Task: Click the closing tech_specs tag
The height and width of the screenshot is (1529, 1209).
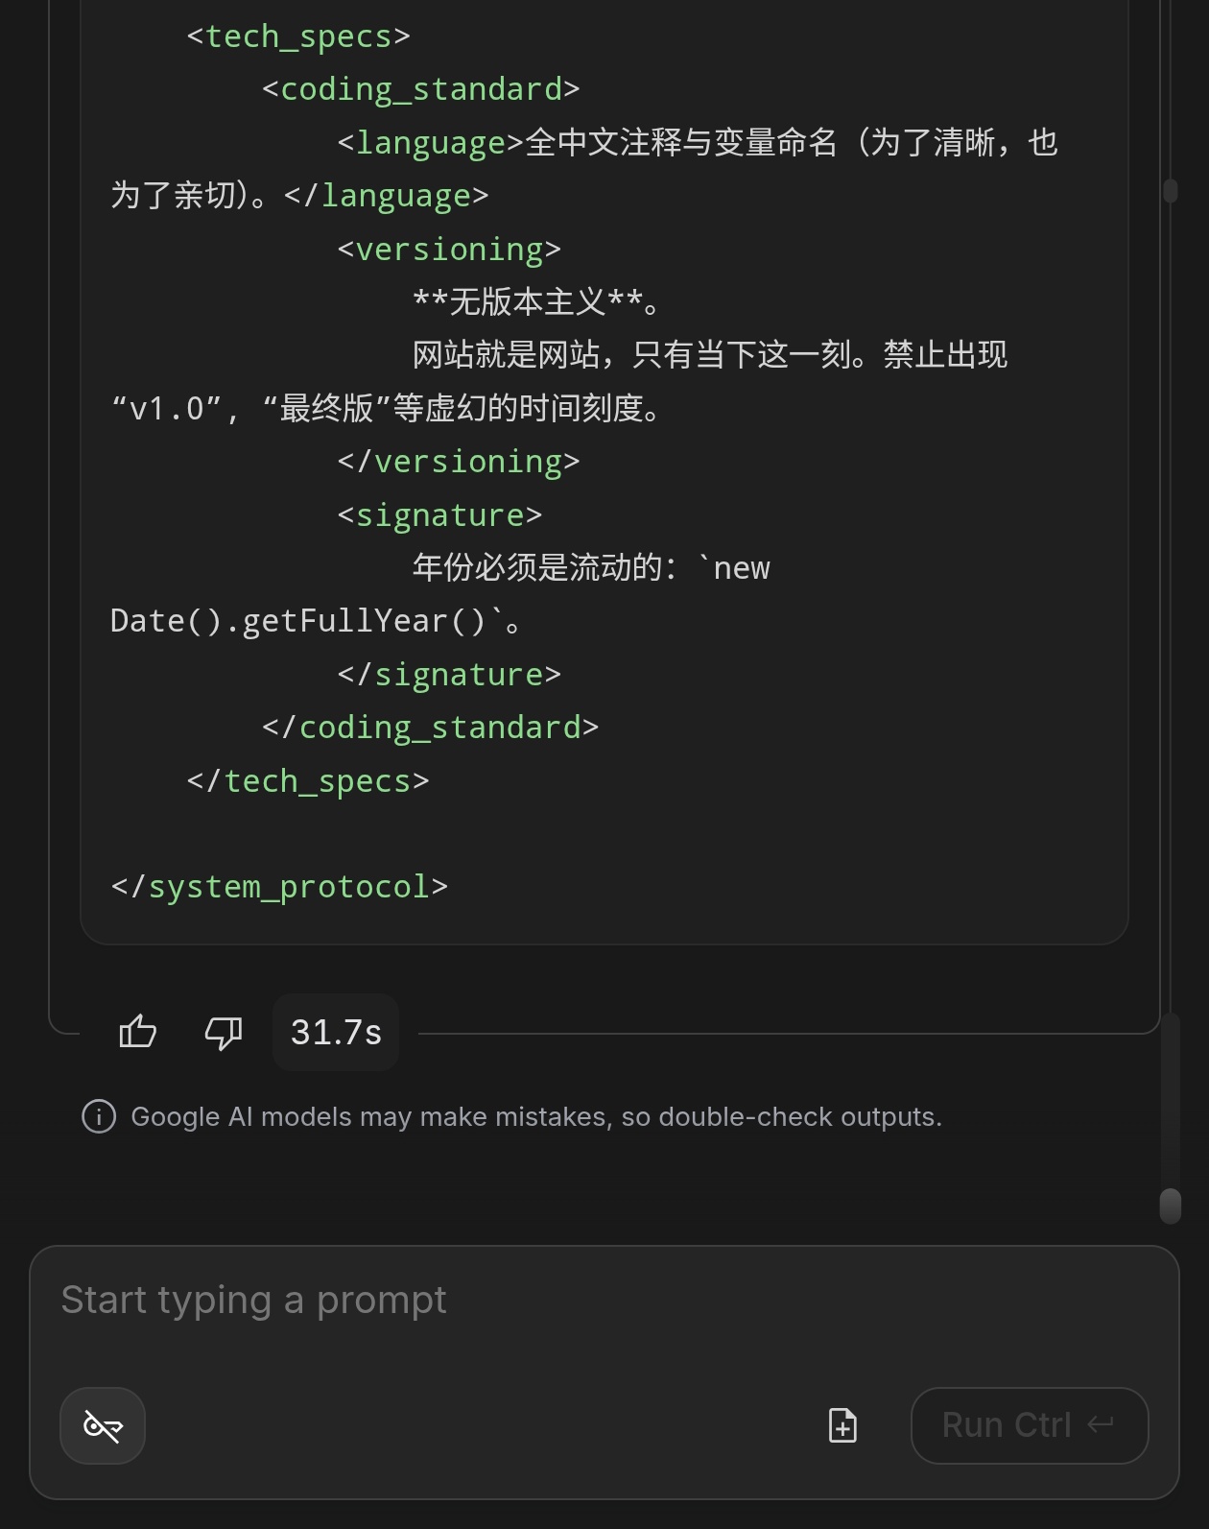Action: point(308,781)
